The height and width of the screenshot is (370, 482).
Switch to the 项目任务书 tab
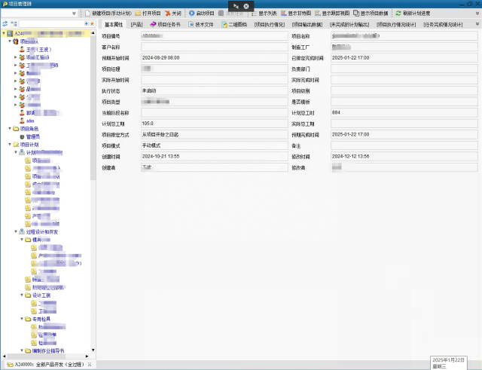coord(164,24)
